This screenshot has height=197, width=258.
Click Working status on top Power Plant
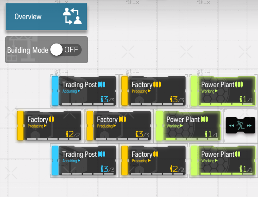click(x=210, y=91)
